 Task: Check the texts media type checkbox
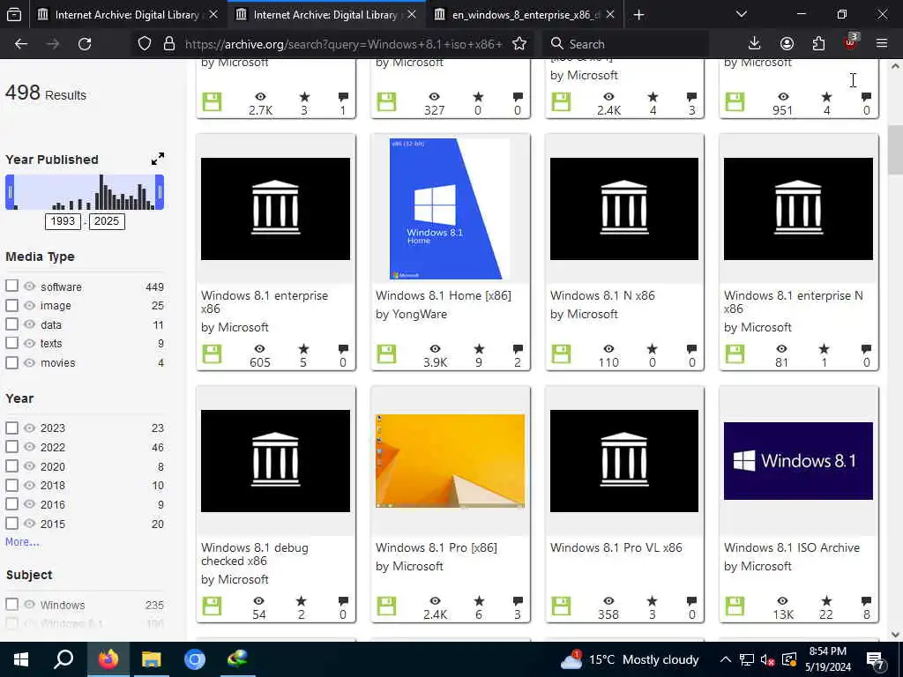11,343
